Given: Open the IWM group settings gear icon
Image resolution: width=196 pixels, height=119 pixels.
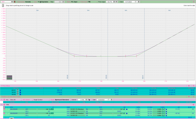Looking at the screenshot, I should (193, 105).
